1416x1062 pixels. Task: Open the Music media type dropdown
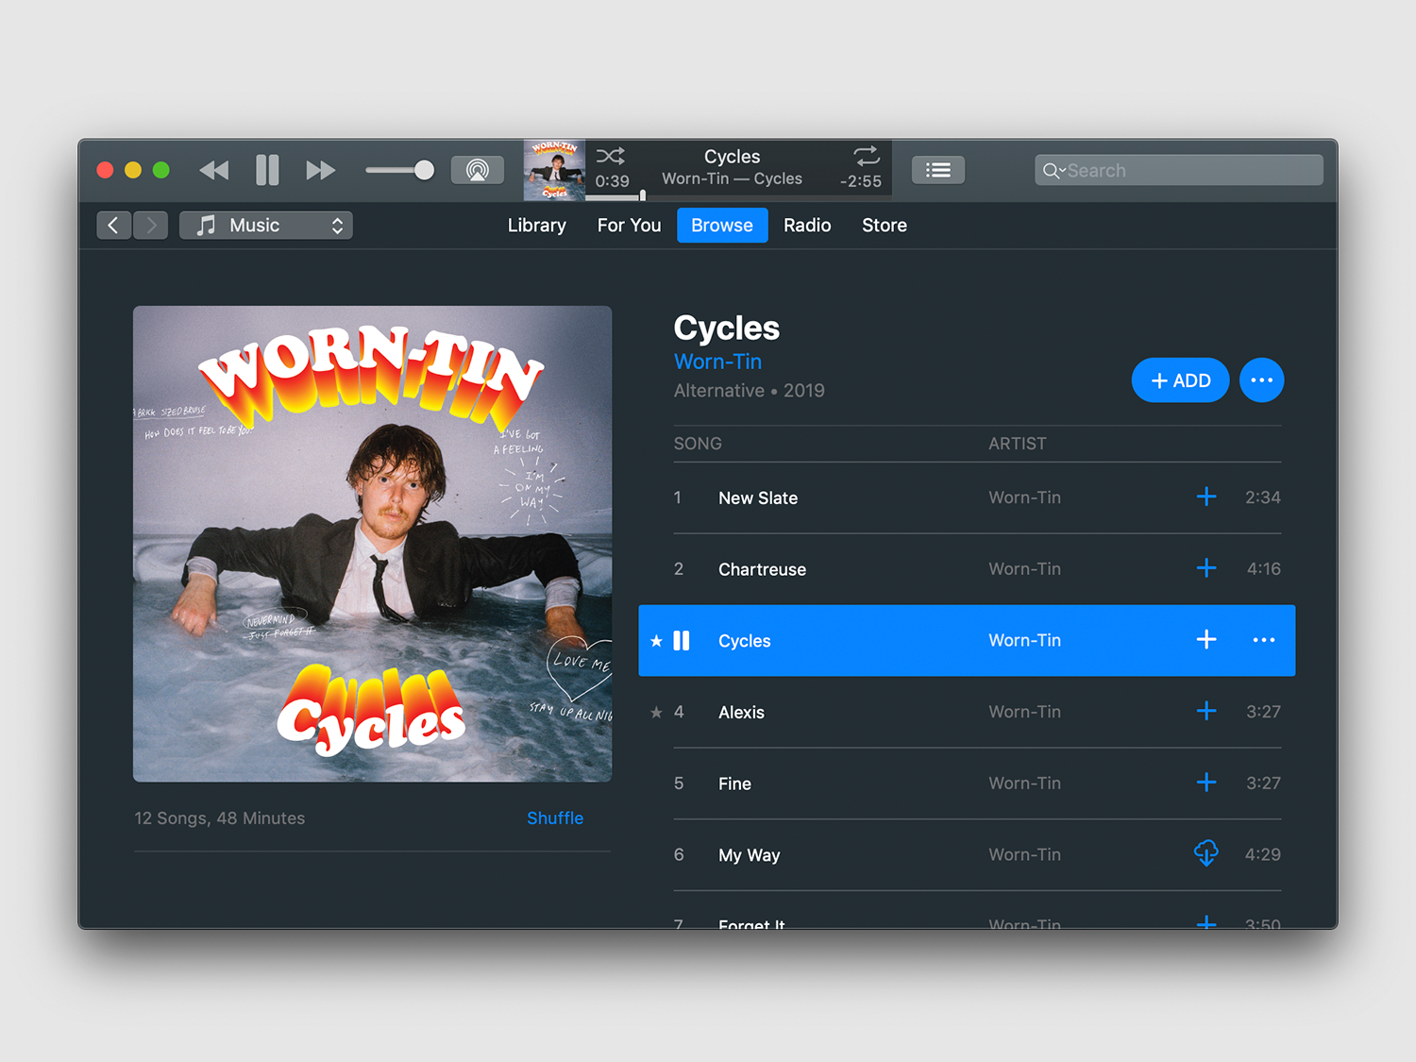(266, 225)
